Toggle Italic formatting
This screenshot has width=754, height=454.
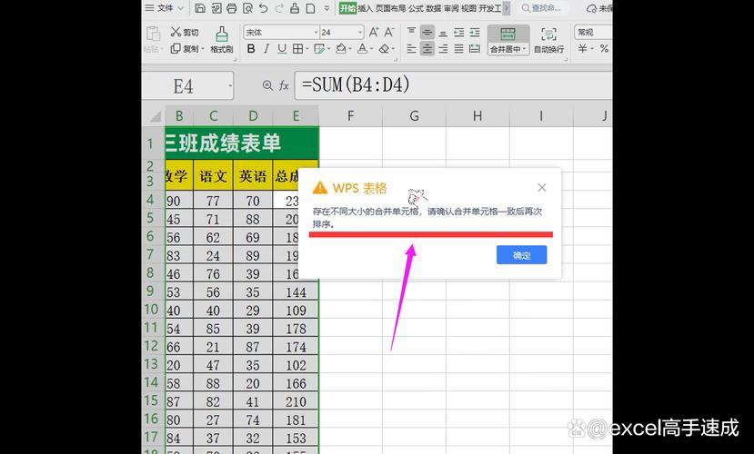266,48
